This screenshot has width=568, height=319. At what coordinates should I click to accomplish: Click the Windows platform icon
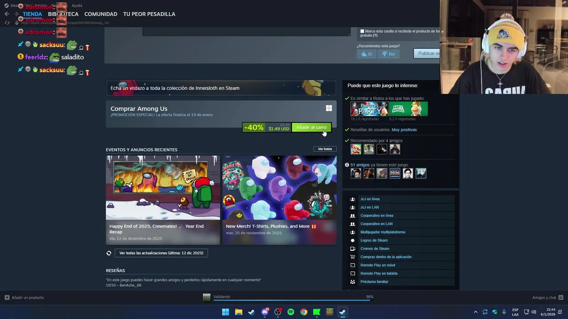[329, 108]
